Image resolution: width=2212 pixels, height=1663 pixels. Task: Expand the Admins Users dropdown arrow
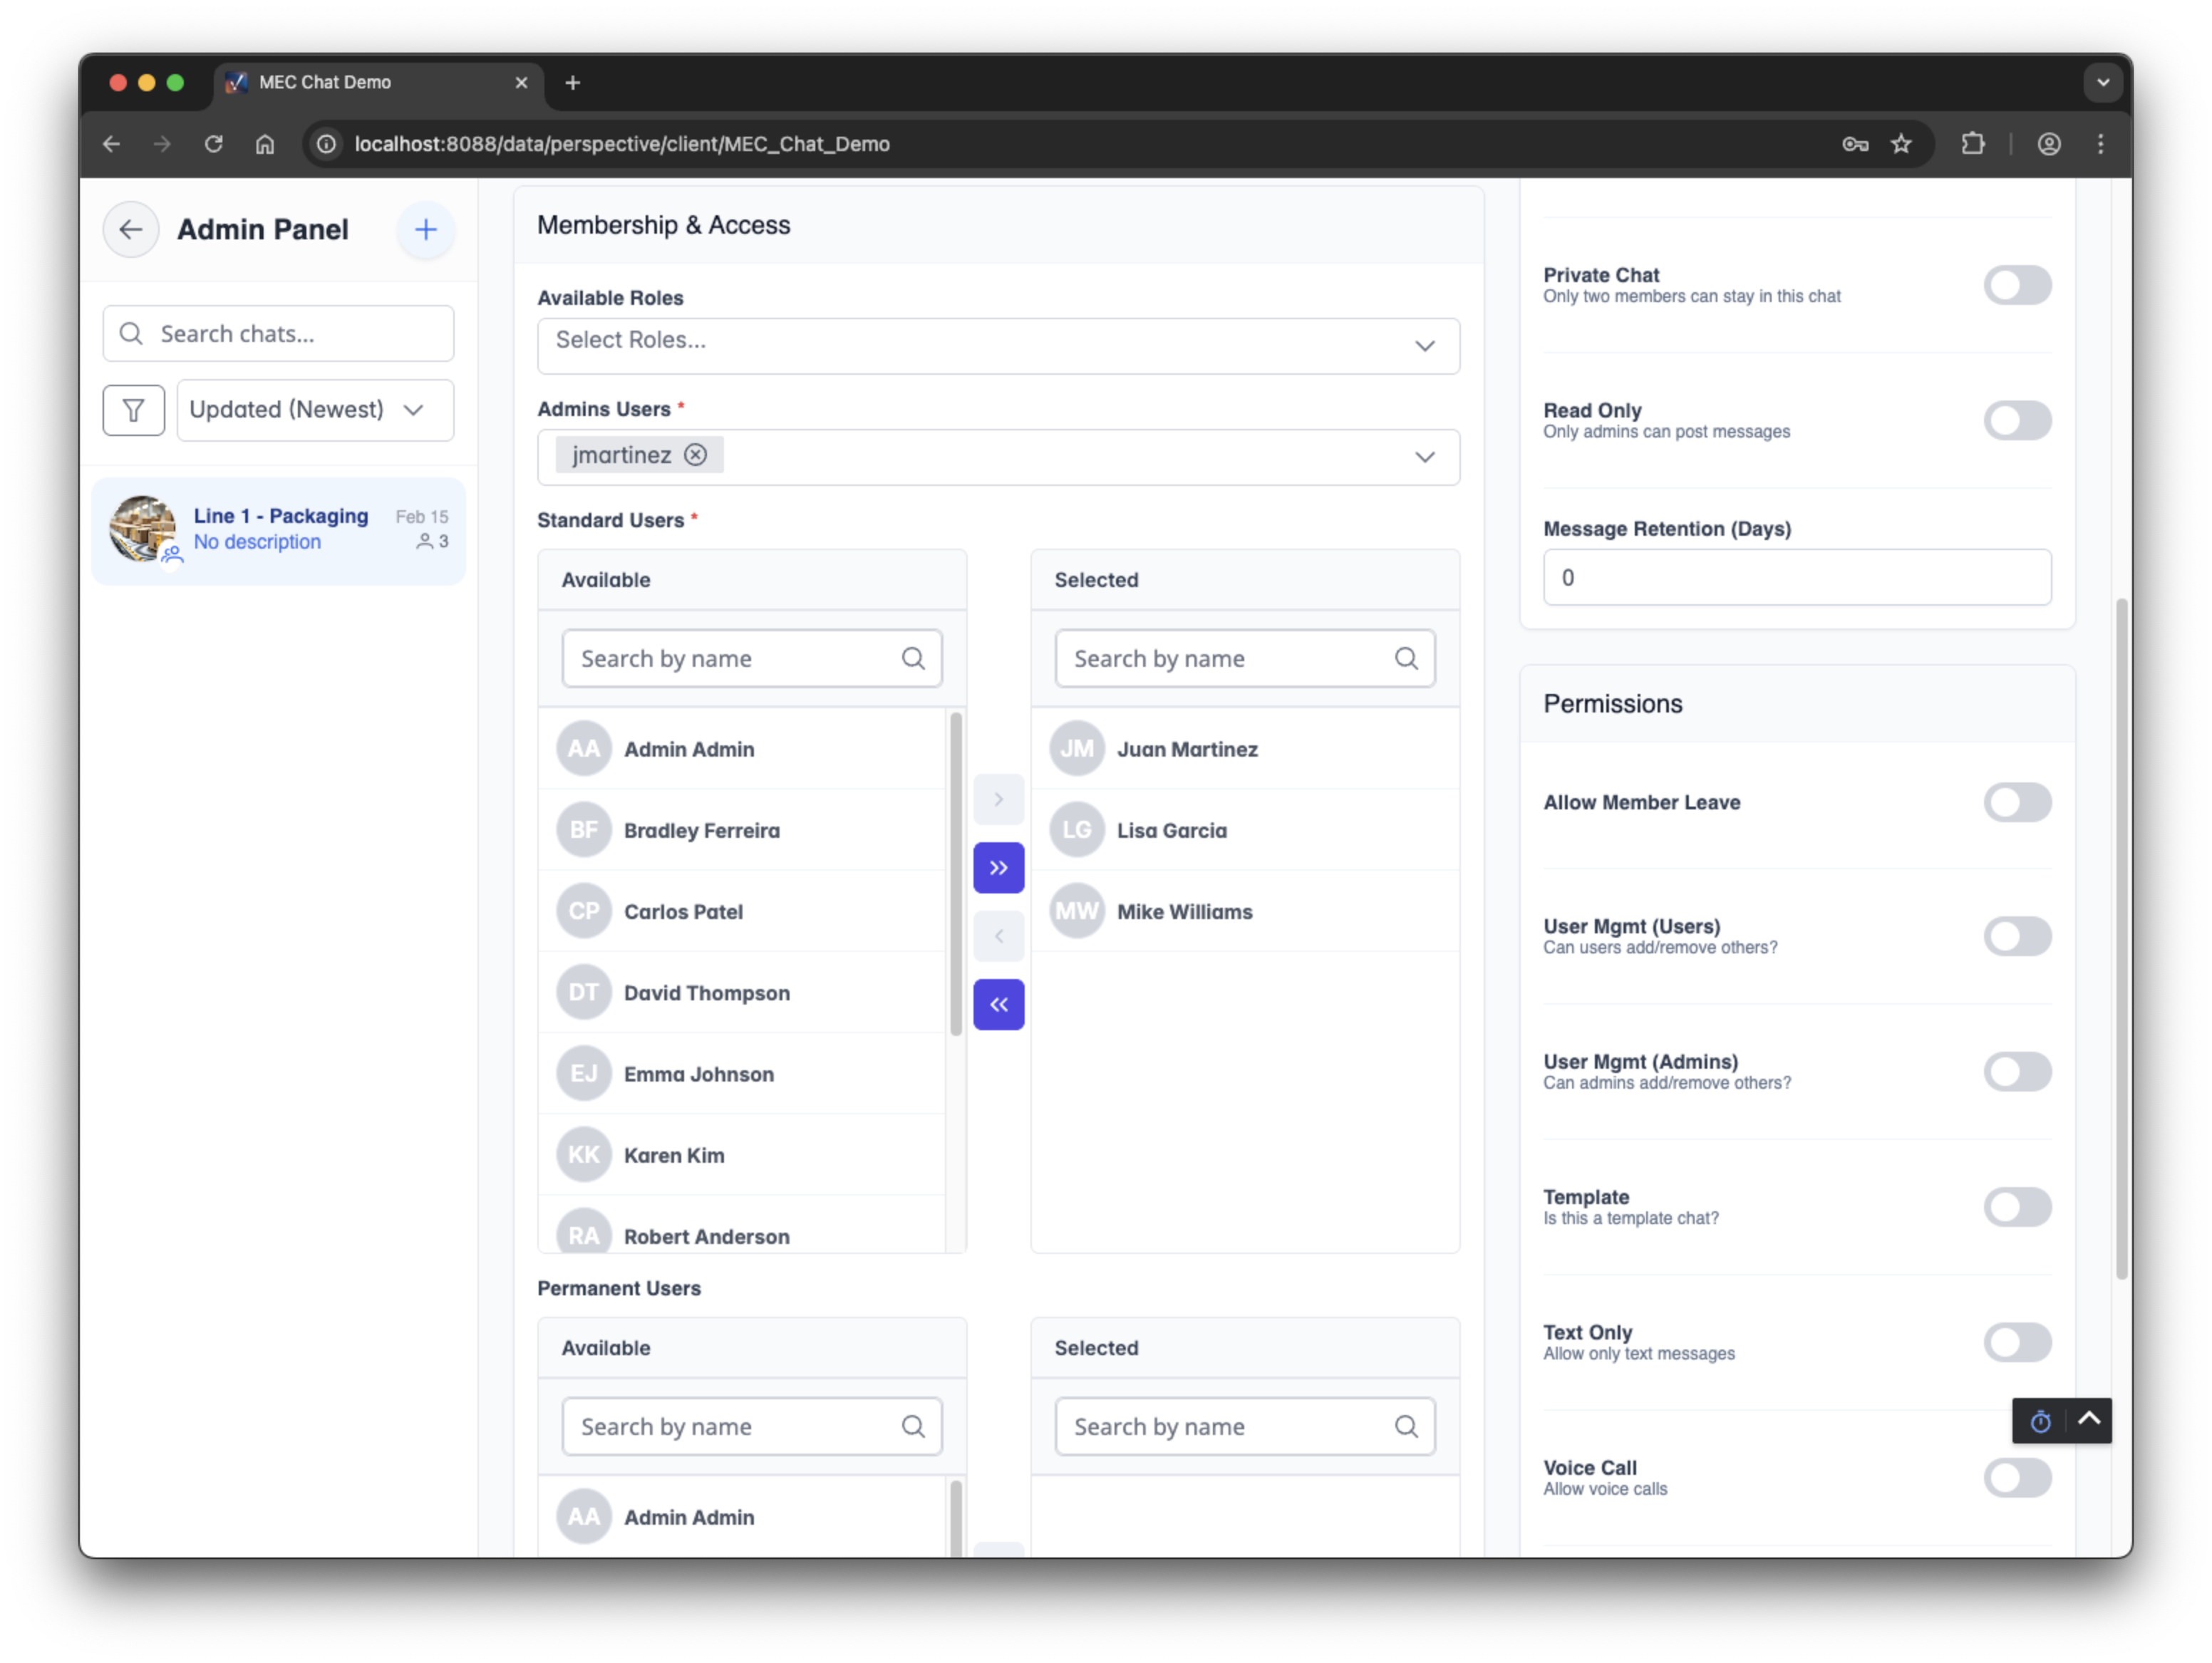(x=1424, y=457)
